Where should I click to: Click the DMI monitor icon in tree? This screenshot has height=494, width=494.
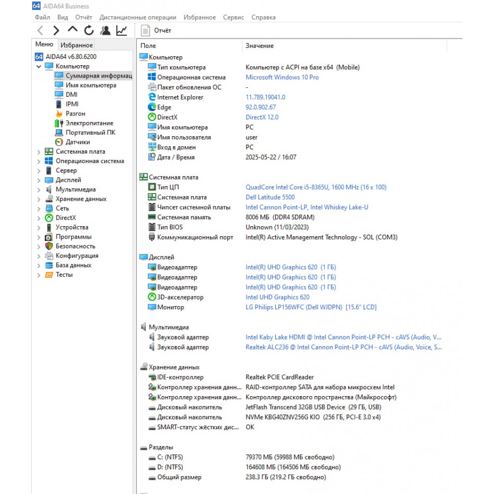coord(59,94)
